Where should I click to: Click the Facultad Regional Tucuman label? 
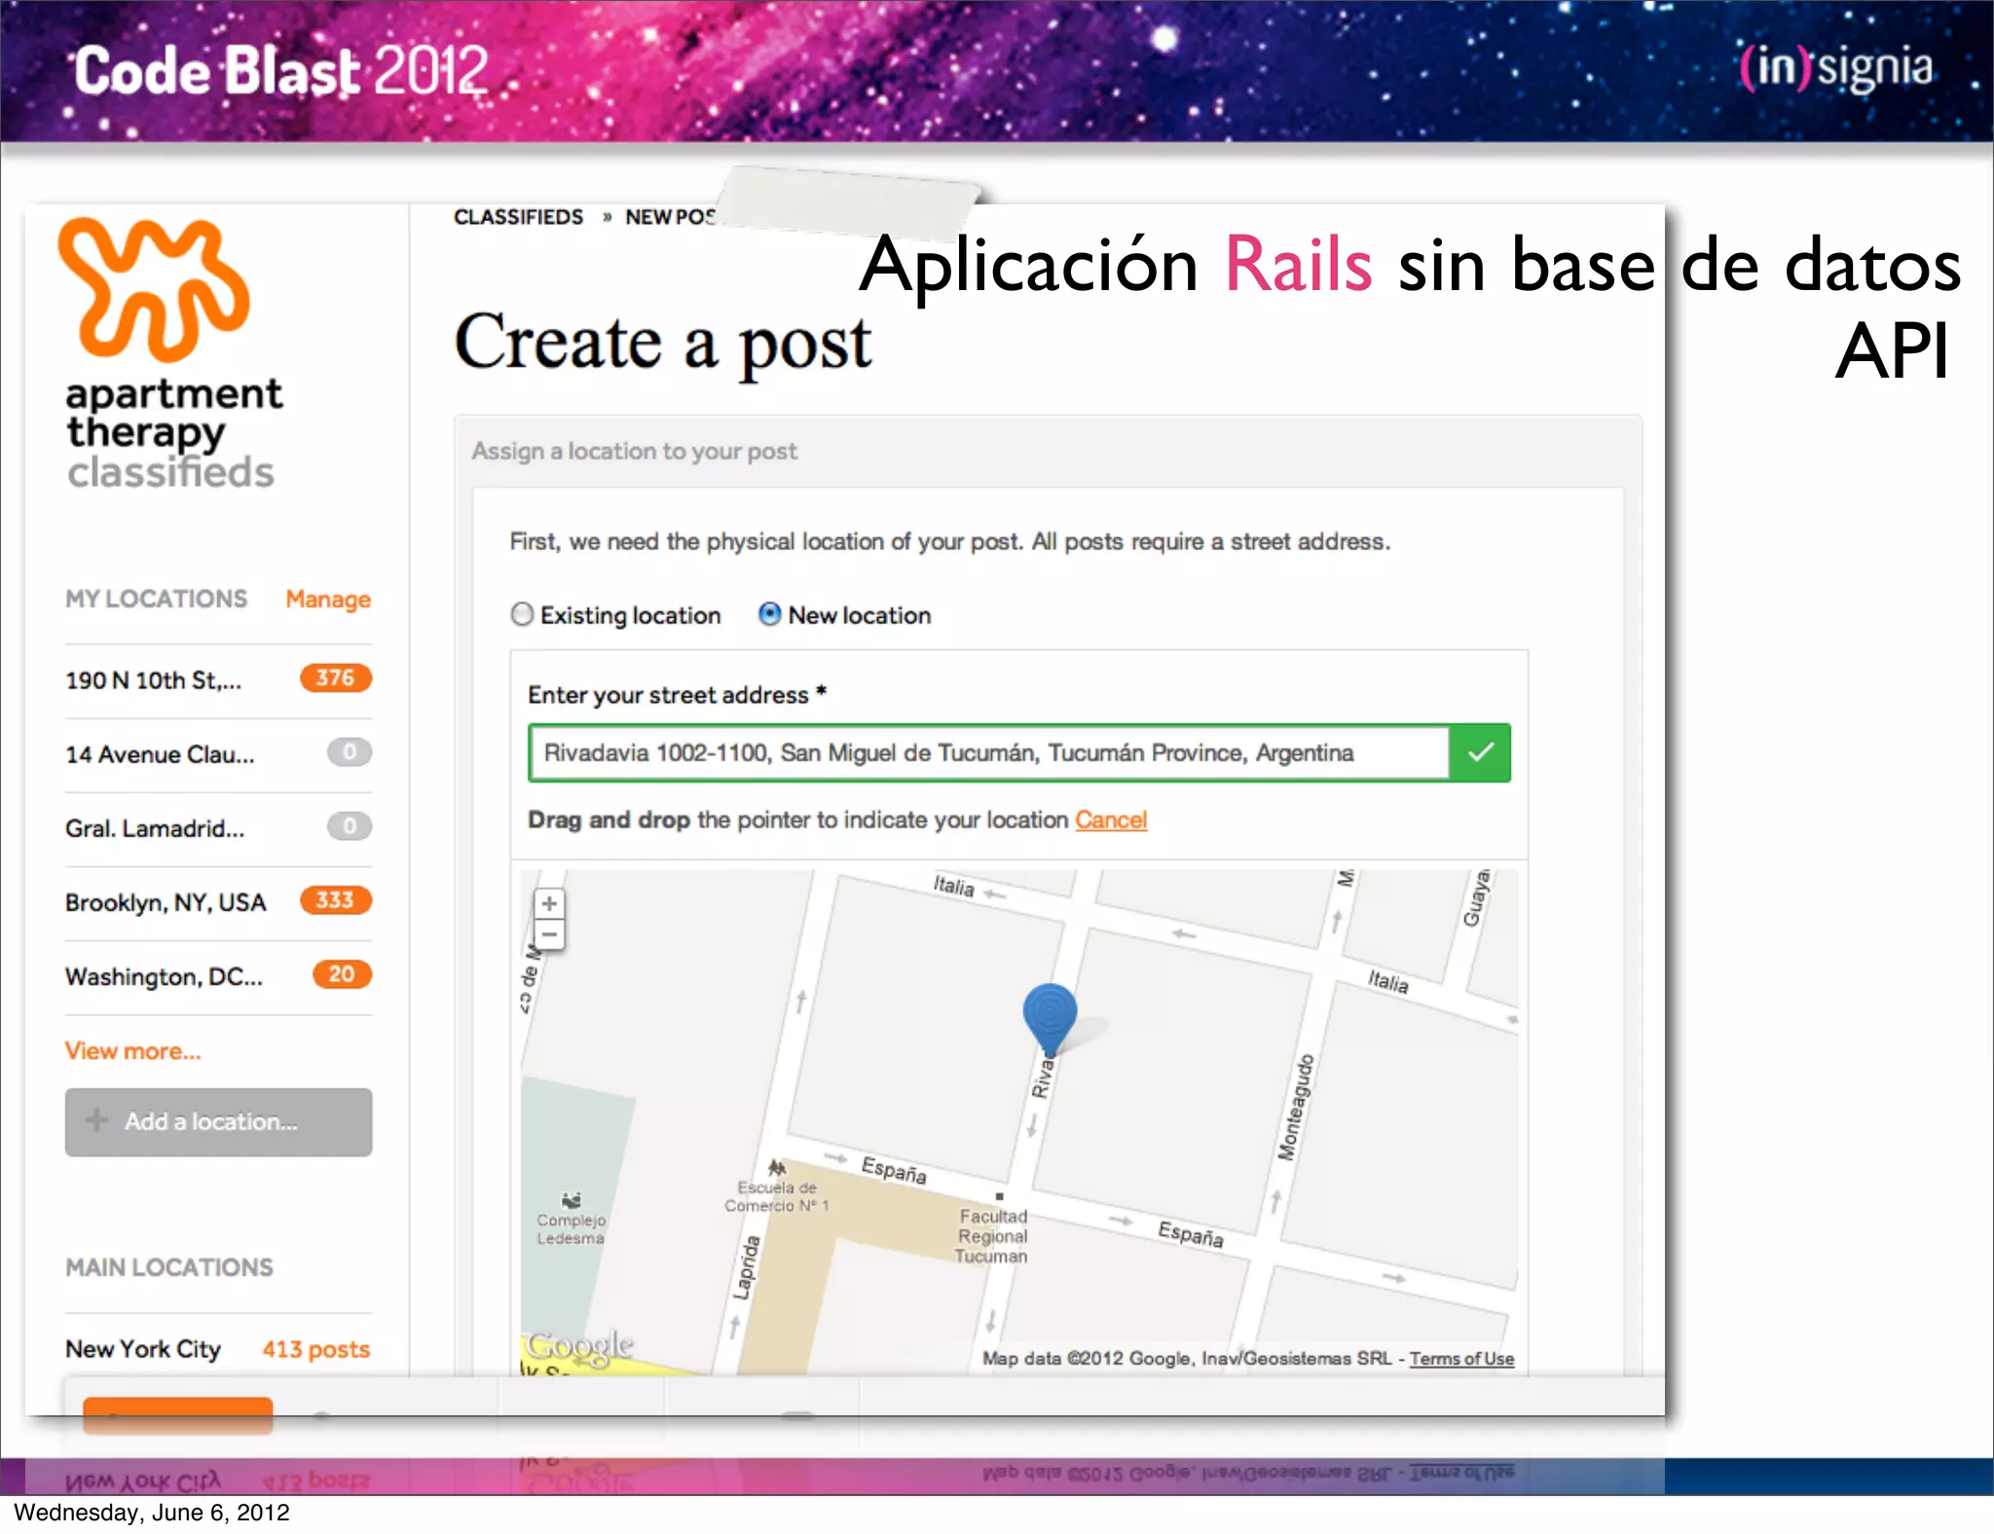point(992,1236)
